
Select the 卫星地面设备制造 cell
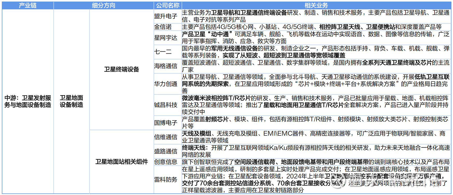coord(72,101)
